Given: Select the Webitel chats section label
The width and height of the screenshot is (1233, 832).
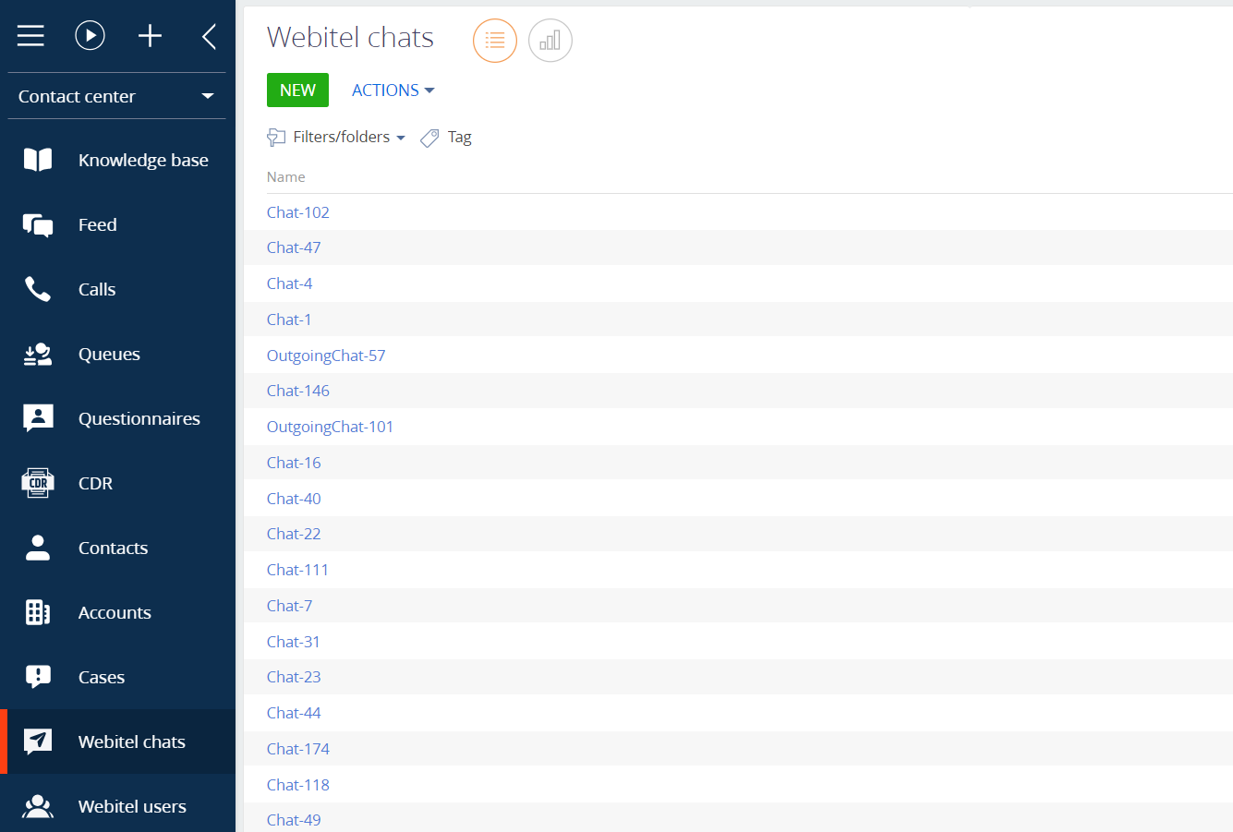Looking at the screenshot, I should (132, 742).
